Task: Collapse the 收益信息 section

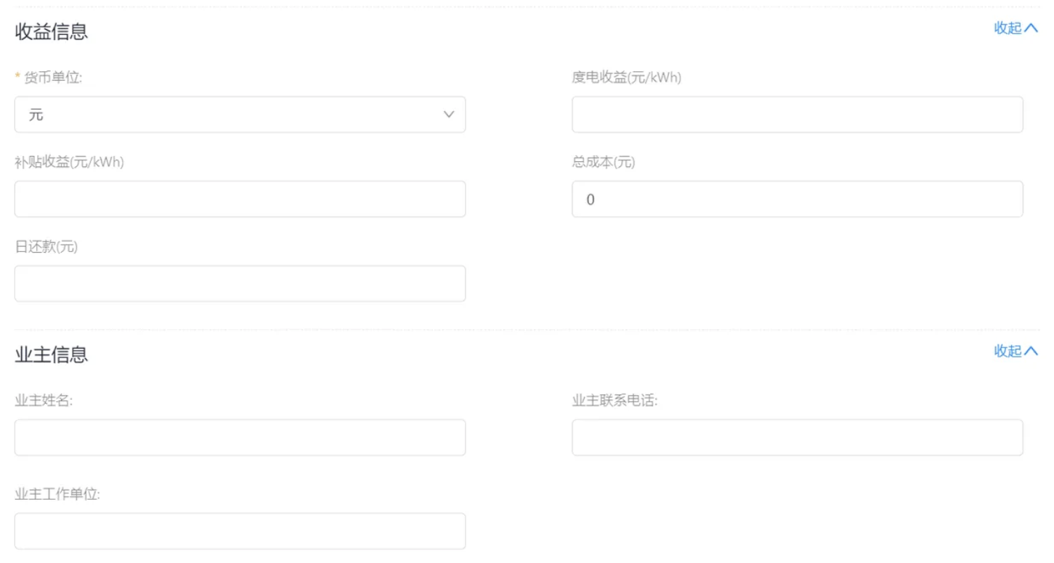Action: pyautogui.click(x=1016, y=28)
